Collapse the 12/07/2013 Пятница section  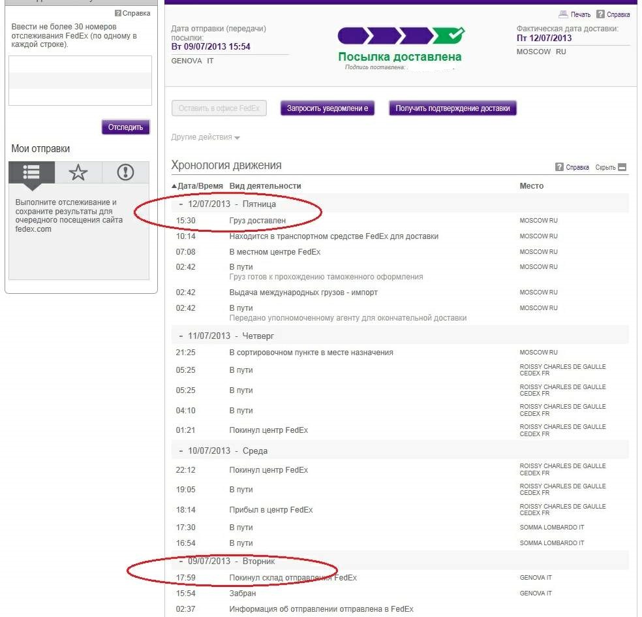pos(181,204)
